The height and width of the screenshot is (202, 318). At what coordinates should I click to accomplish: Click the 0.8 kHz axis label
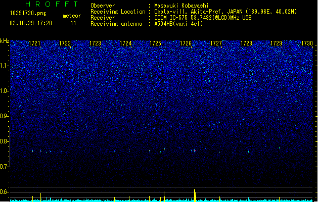click(x=5, y=141)
